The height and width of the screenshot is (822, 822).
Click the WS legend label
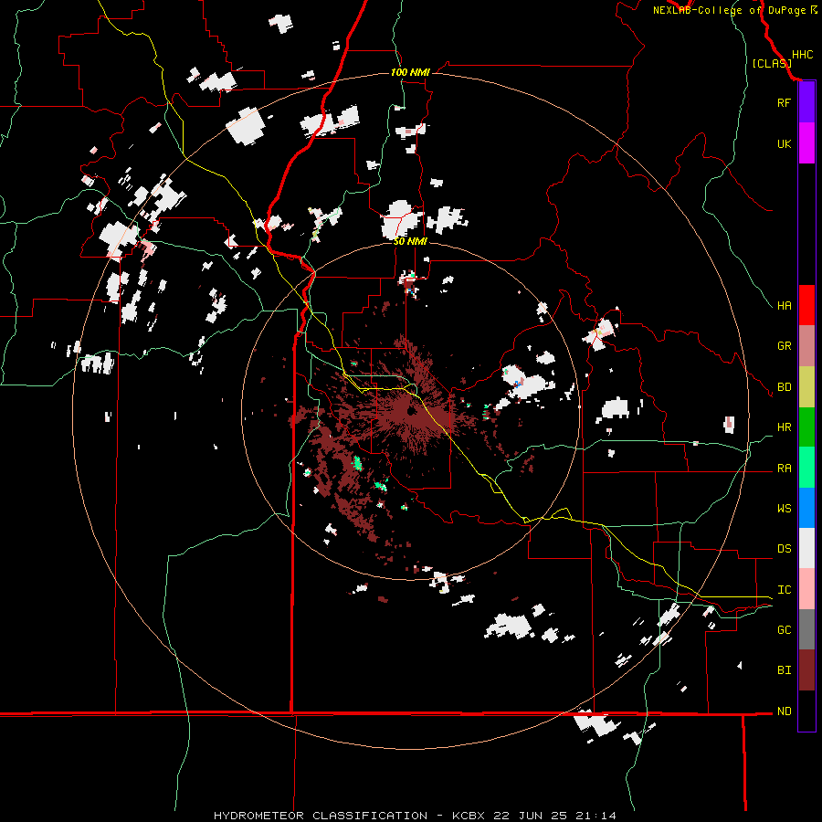pos(784,509)
